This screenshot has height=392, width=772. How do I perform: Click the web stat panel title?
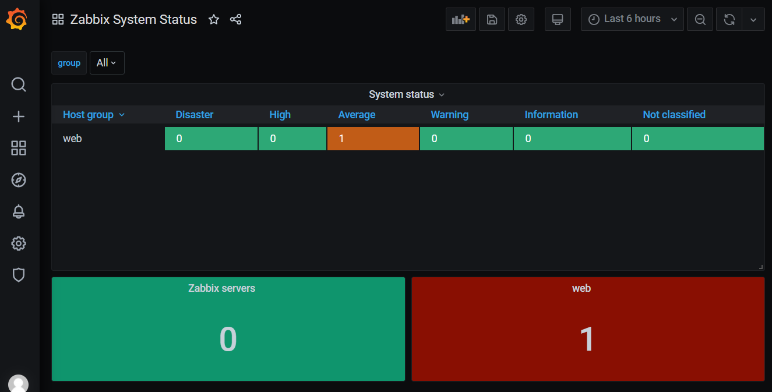coord(581,288)
